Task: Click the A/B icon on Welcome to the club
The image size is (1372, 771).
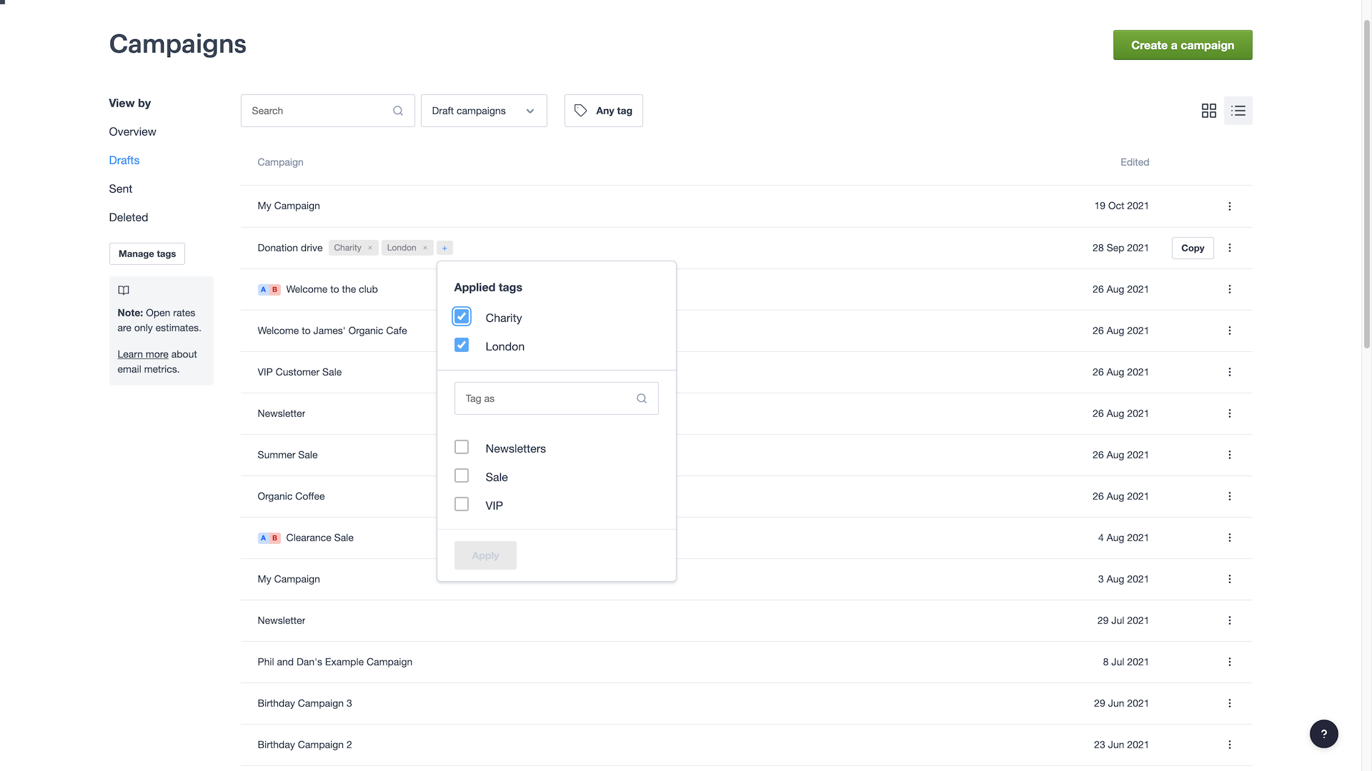Action: click(268, 289)
